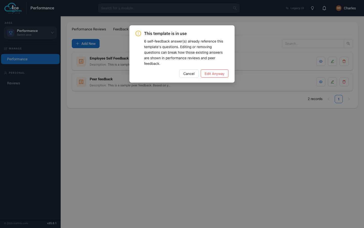
Task: Confirm with Edit Anyway
Action: pyautogui.click(x=215, y=73)
